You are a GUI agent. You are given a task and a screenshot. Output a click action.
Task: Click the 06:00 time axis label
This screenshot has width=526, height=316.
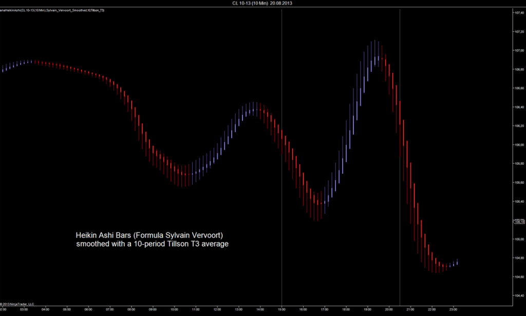point(88,309)
